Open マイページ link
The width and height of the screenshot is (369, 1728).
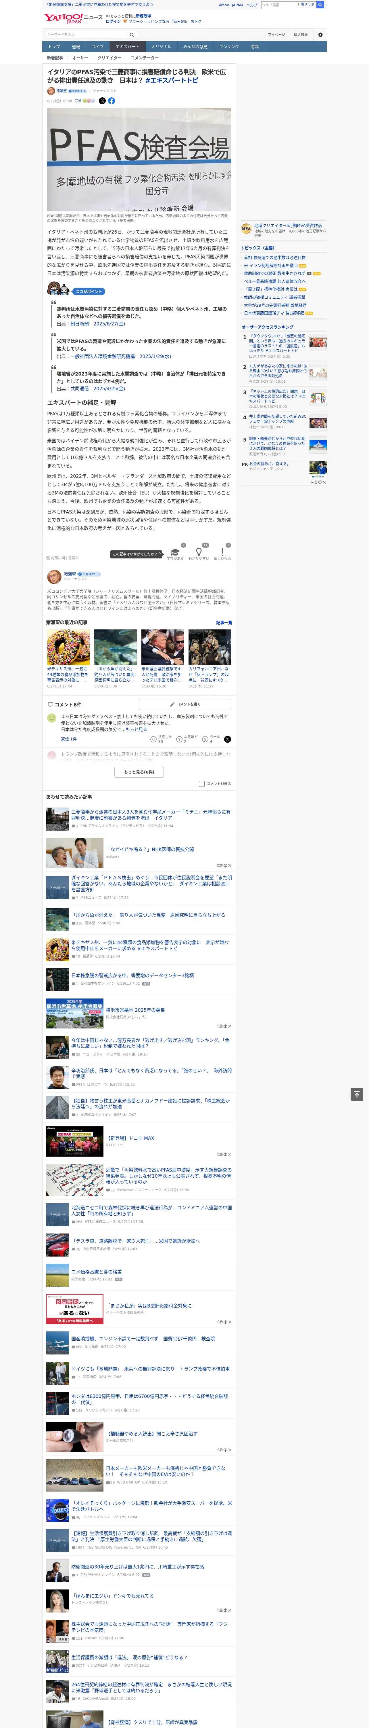(276, 34)
